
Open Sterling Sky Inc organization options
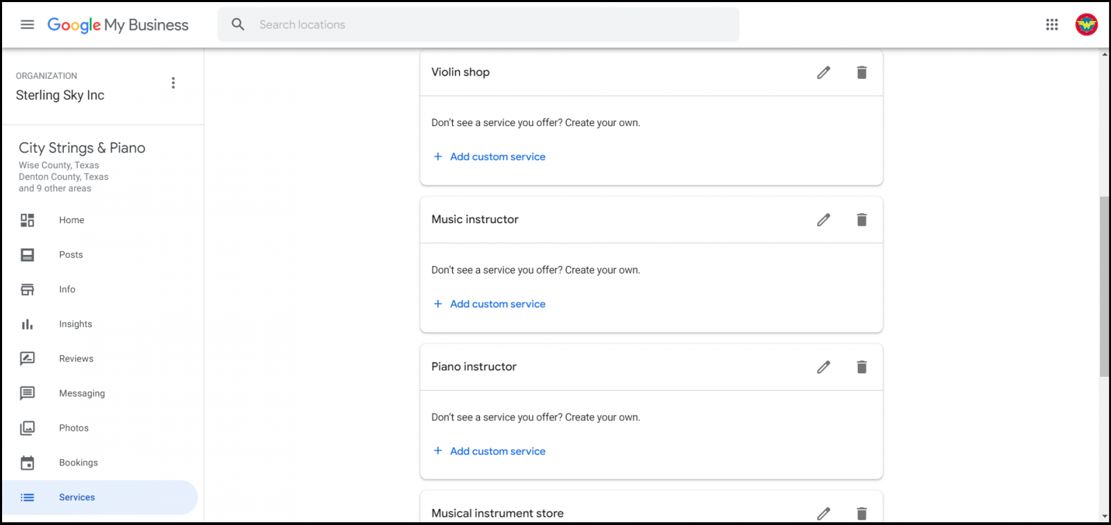click(173, 83)
